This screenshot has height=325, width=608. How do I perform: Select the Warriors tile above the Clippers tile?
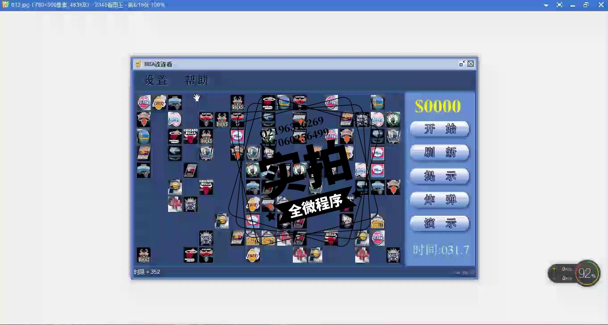[378, 103]
